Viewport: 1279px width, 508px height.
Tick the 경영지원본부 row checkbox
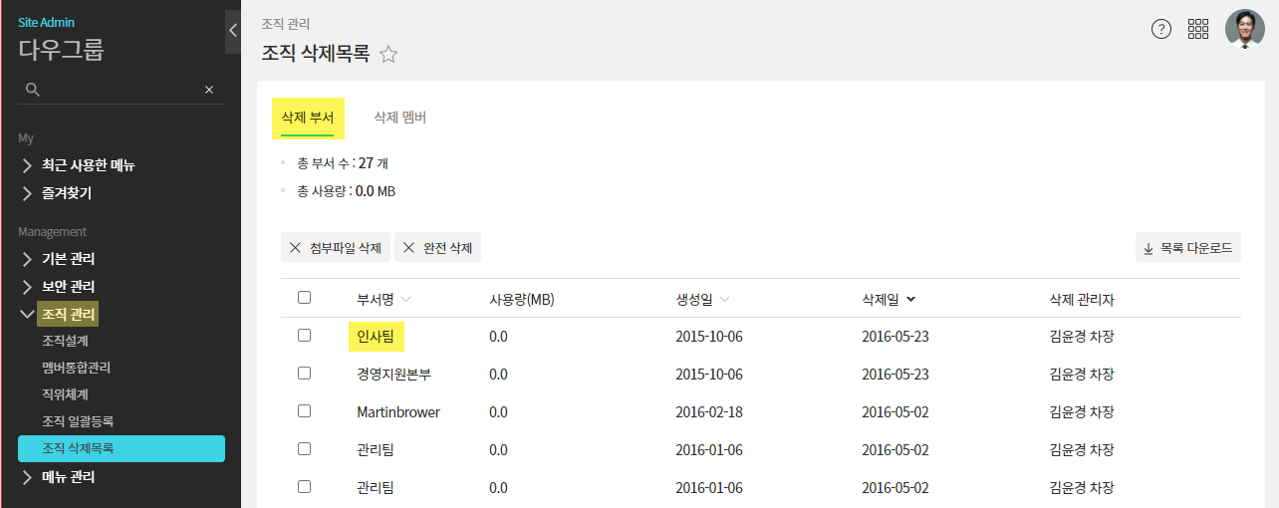click(x=305, y=374)
